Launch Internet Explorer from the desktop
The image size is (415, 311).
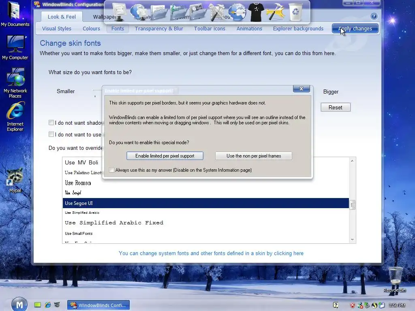15,116
